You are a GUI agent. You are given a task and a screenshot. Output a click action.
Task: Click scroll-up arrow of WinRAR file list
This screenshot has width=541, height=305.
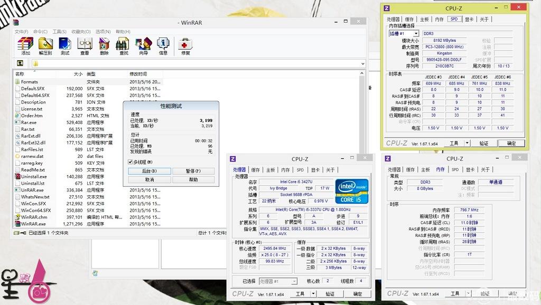coord(361,73)
